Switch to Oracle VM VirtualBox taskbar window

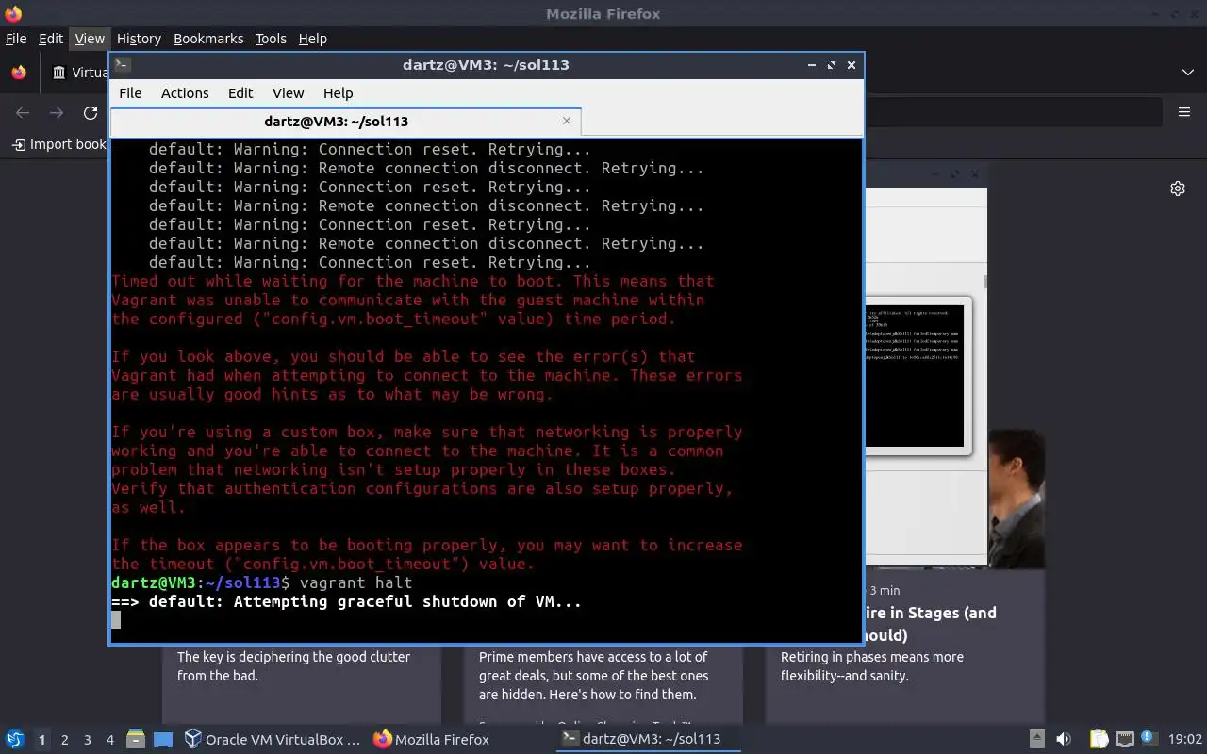tap(273, 740)
